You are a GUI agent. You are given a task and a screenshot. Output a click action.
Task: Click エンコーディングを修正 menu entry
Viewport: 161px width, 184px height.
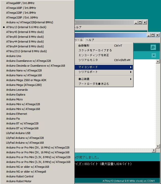tap(104, 55)
